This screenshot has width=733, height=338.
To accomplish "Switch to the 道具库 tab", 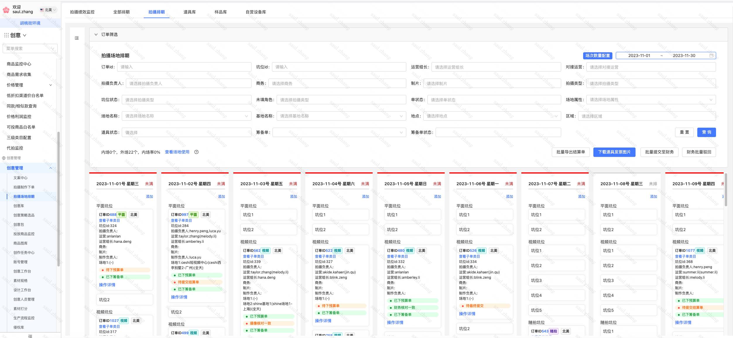I will 189,12.
